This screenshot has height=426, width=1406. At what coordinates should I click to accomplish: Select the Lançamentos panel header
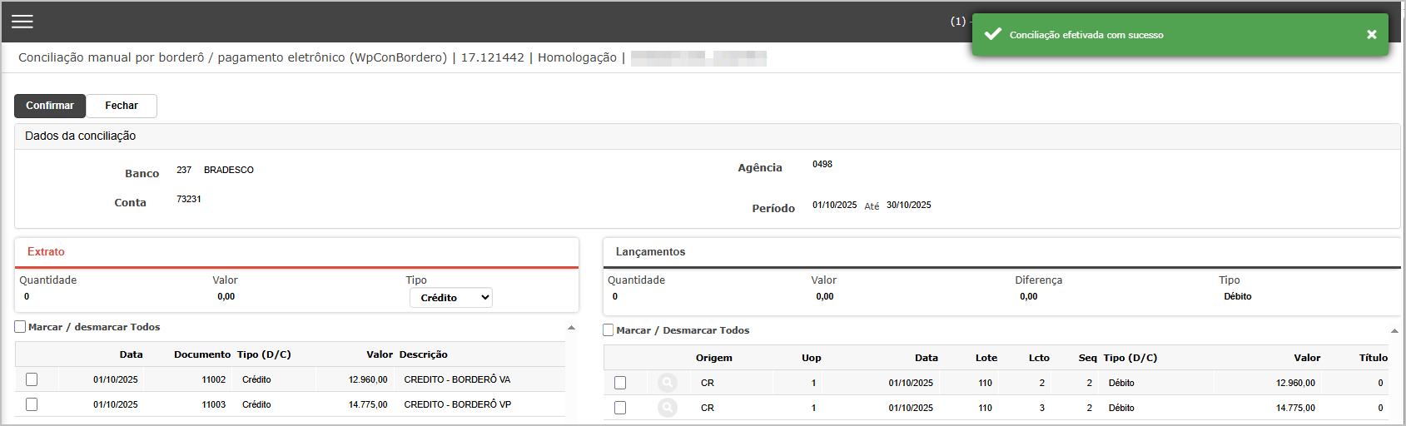point(650,252)
